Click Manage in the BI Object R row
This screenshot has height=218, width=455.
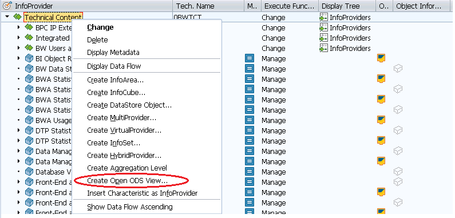(x=274, y=58)
